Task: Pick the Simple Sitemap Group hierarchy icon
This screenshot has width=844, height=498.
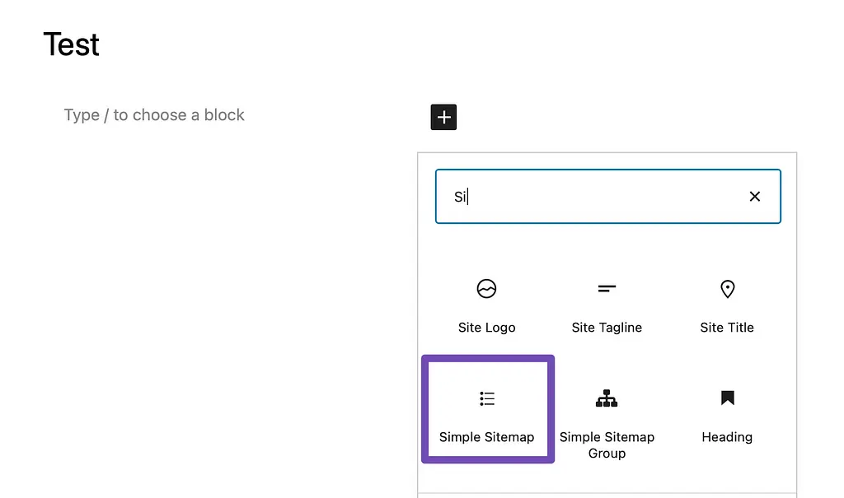Action: 607,399
